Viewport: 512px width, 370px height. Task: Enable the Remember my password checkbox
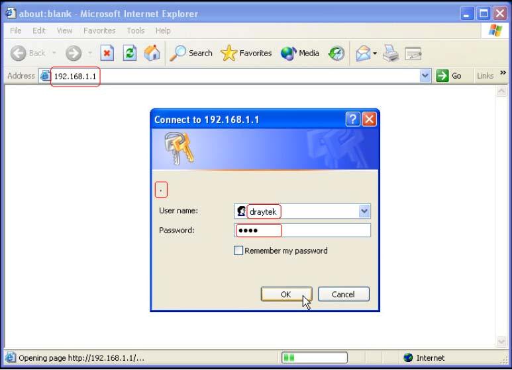tap(238, 251)
